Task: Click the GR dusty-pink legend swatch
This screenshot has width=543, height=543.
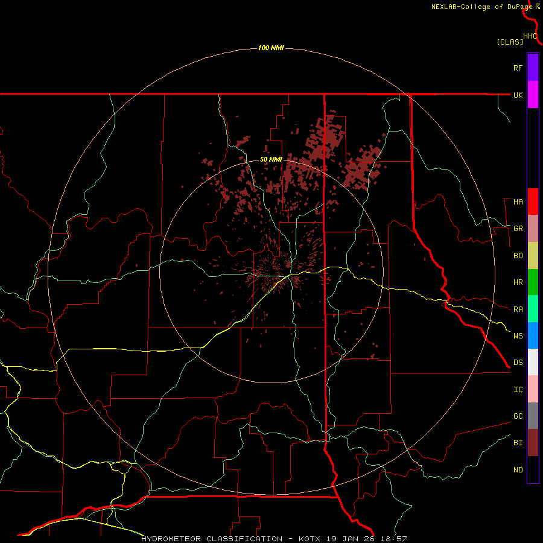Action: [533, 229]
